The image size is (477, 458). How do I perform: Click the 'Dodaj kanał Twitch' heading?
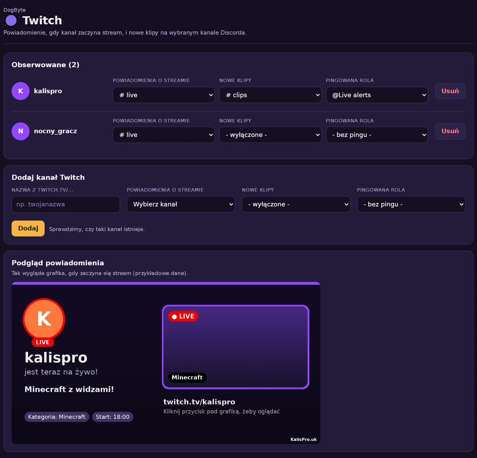[x=48, y=178]
